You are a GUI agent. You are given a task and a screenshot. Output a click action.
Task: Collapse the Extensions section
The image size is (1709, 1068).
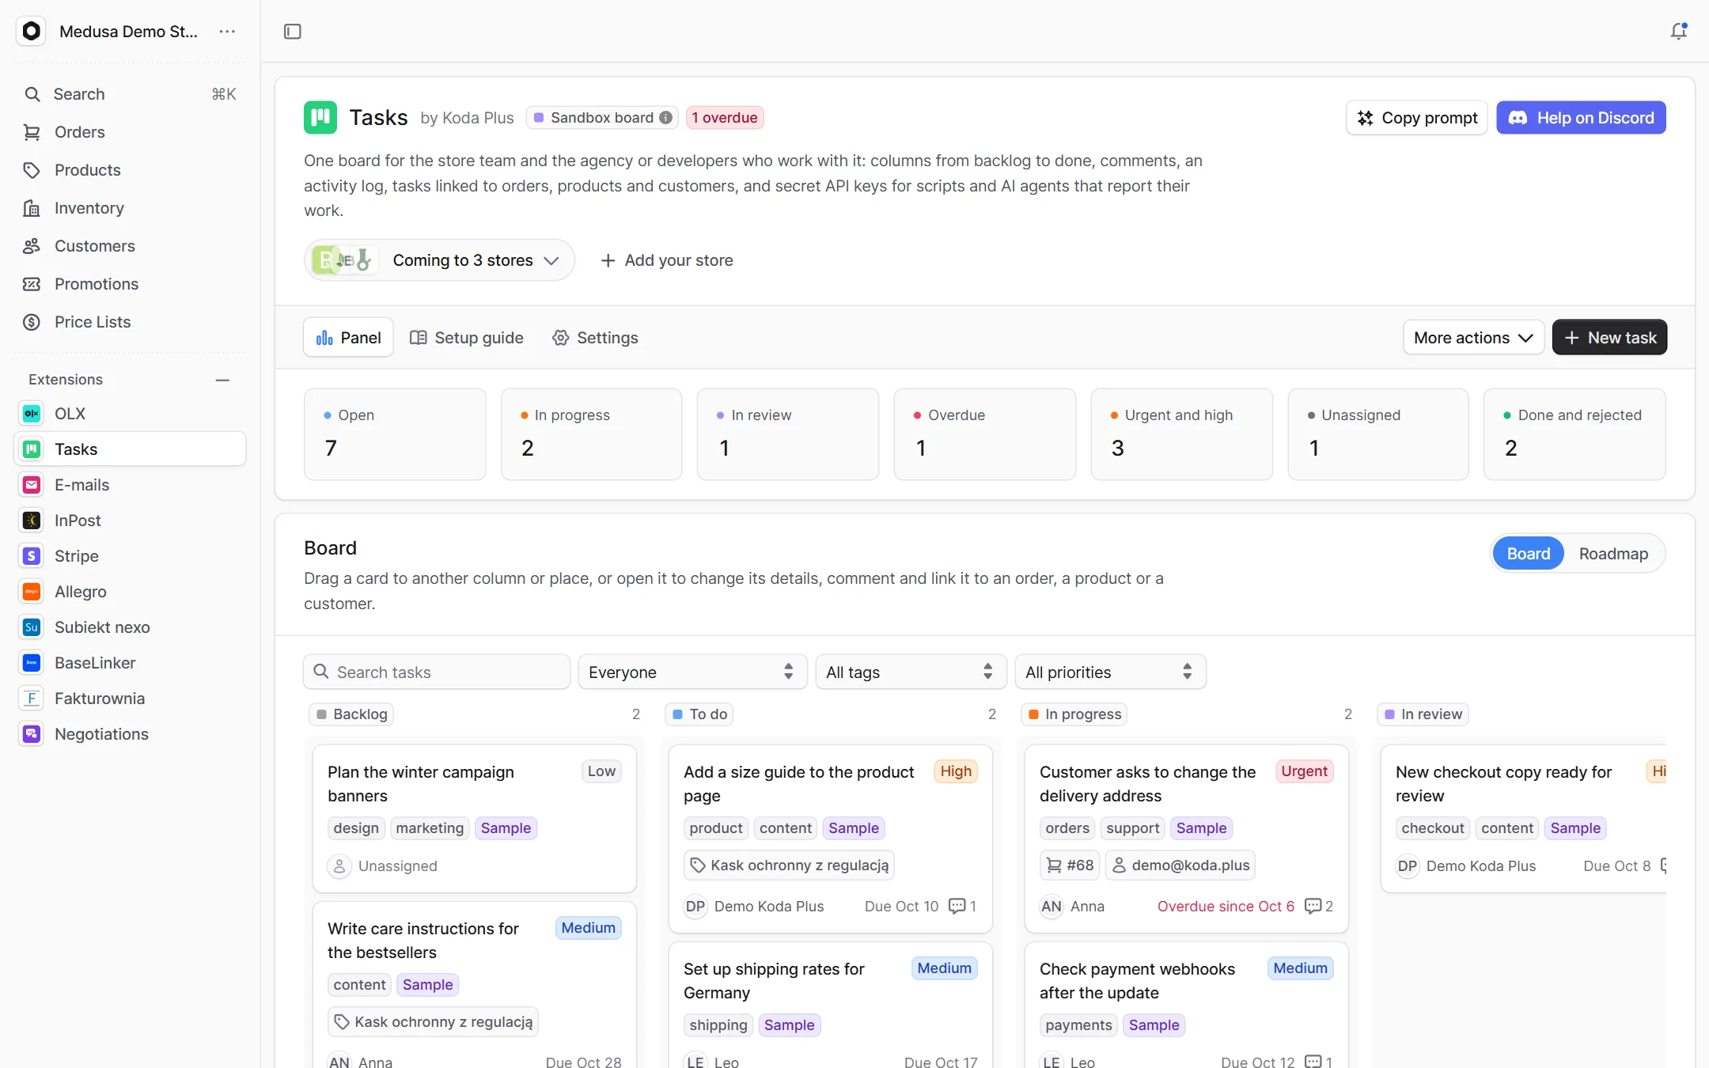point(222,380)
